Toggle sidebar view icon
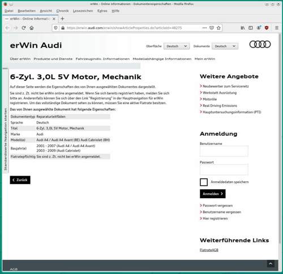 point(251,28)
